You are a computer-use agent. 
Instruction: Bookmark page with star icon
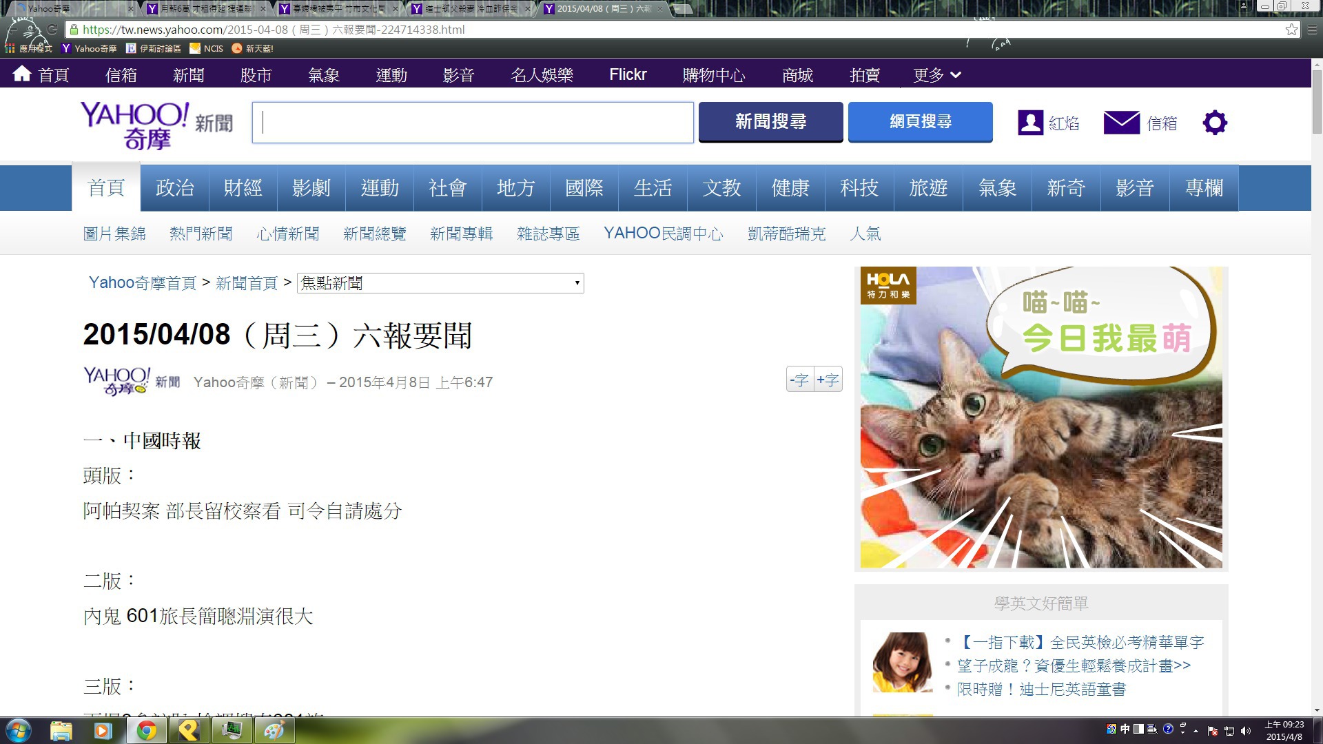[x=1291, y=30]
